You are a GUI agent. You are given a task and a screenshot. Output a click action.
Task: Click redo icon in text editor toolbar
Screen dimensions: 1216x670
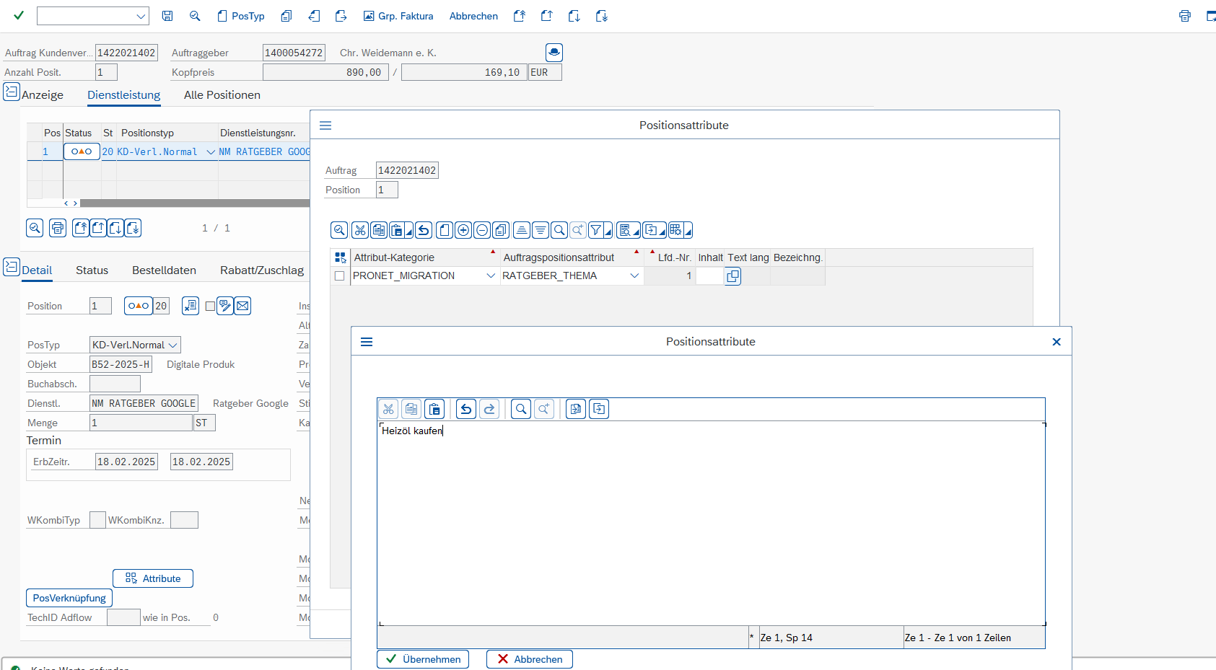pos(489,410)
